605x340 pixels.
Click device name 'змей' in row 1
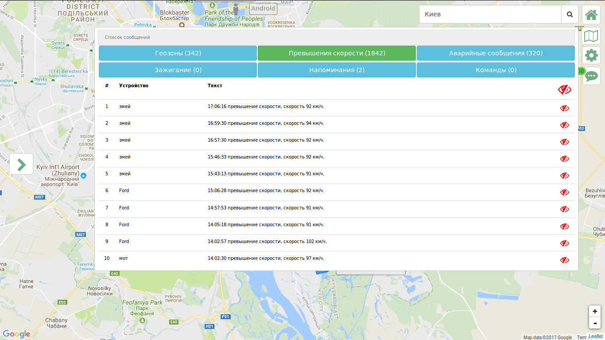click(125, 106)
